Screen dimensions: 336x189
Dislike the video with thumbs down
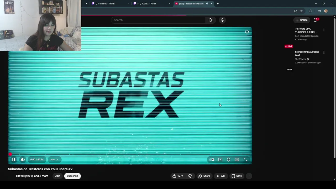(190, 176)
